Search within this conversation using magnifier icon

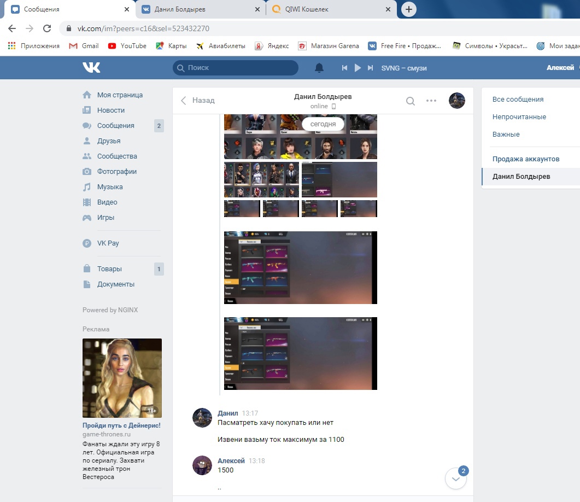tap(410, 101)
